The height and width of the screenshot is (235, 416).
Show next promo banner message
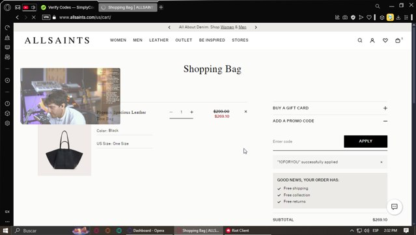point(256,27)
